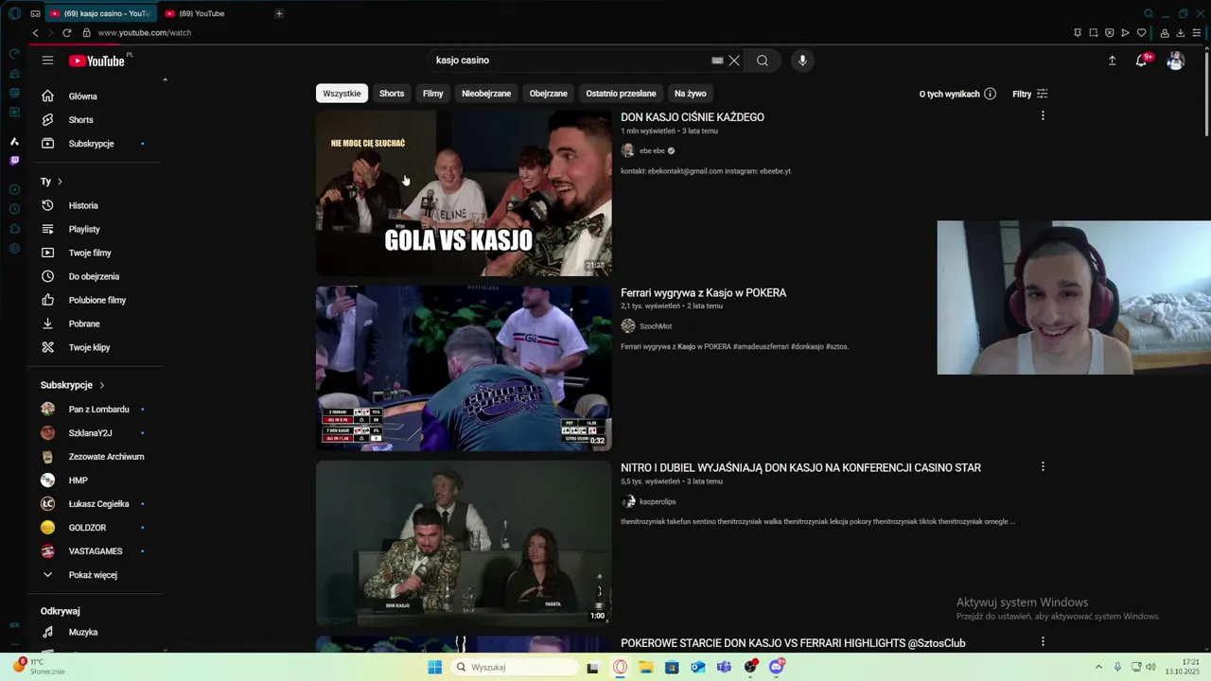
Task: Expand the Ty section
Action: 51,182
